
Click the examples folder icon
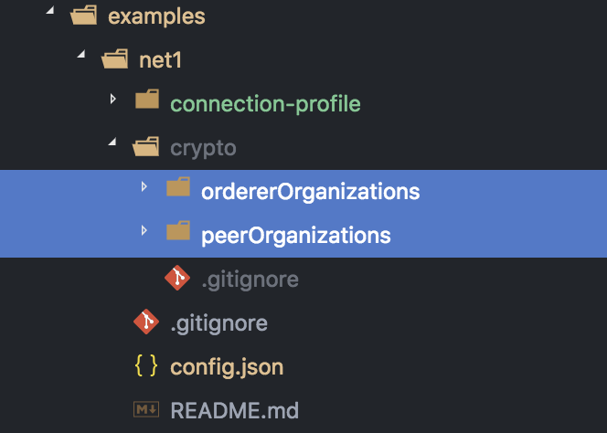pyautogui.click(x=83, y=16)
